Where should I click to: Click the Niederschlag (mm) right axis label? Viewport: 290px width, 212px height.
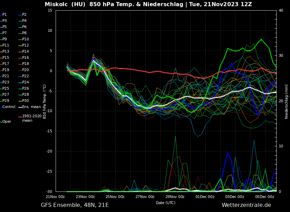[287, 101]
